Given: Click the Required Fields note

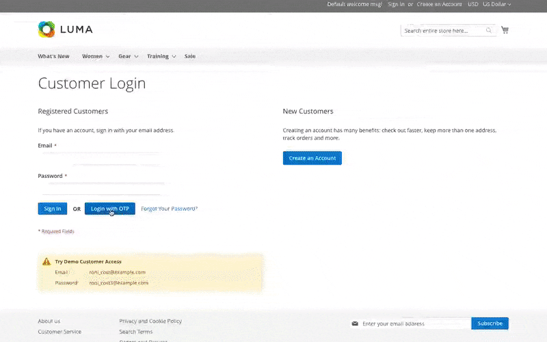Looking at the screenshot, I should pos(56,231).
